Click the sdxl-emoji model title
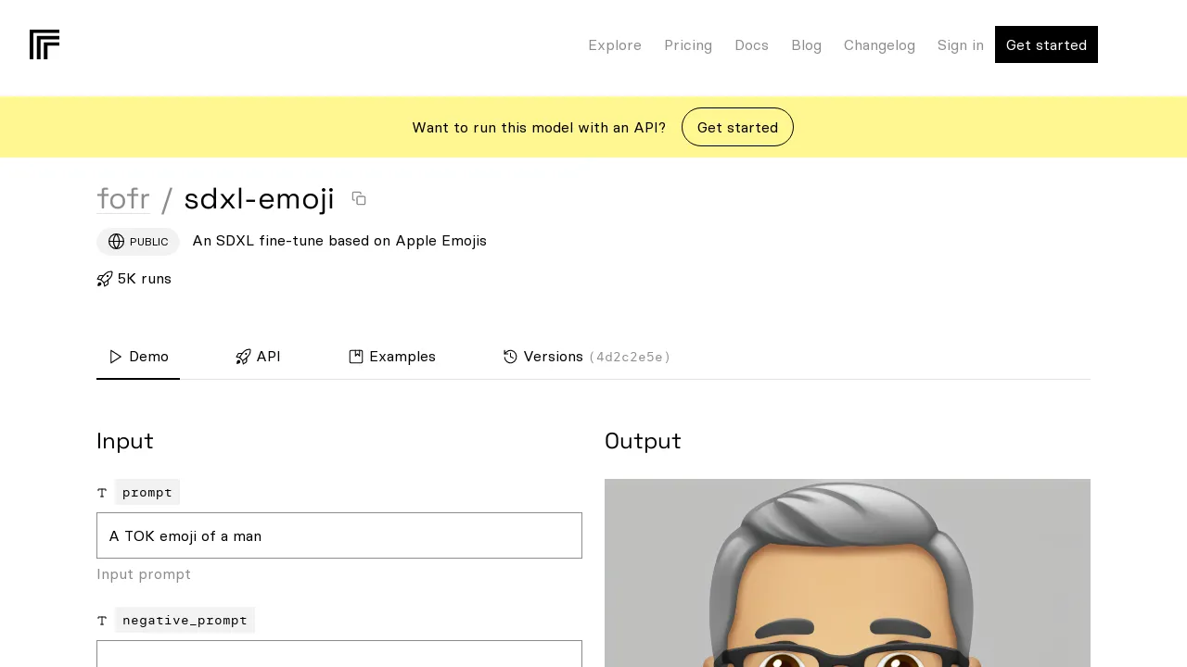1187x667 pixels. click(259, 199)
